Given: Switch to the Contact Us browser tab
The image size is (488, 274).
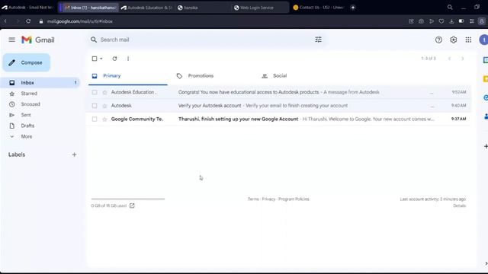Looking at the screenshot, I should [318, 8].
